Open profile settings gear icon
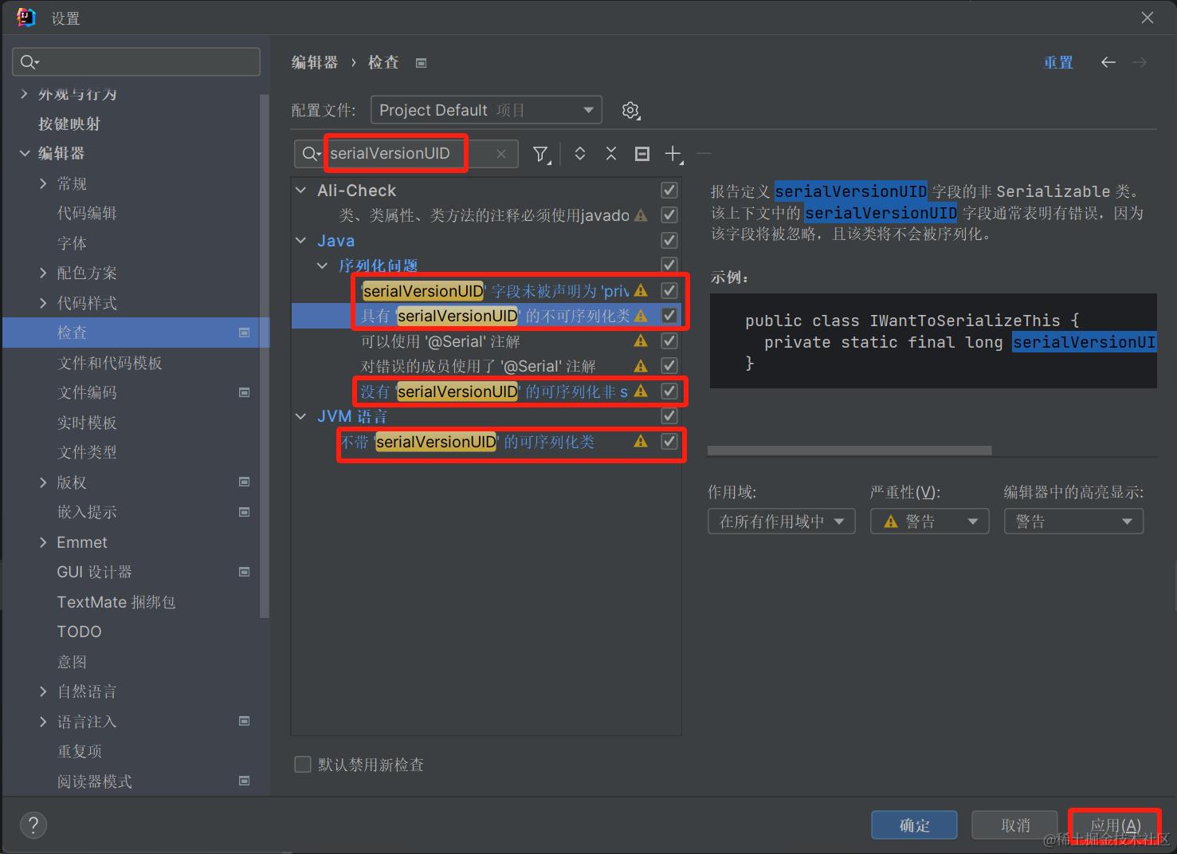 coord(630,110)
